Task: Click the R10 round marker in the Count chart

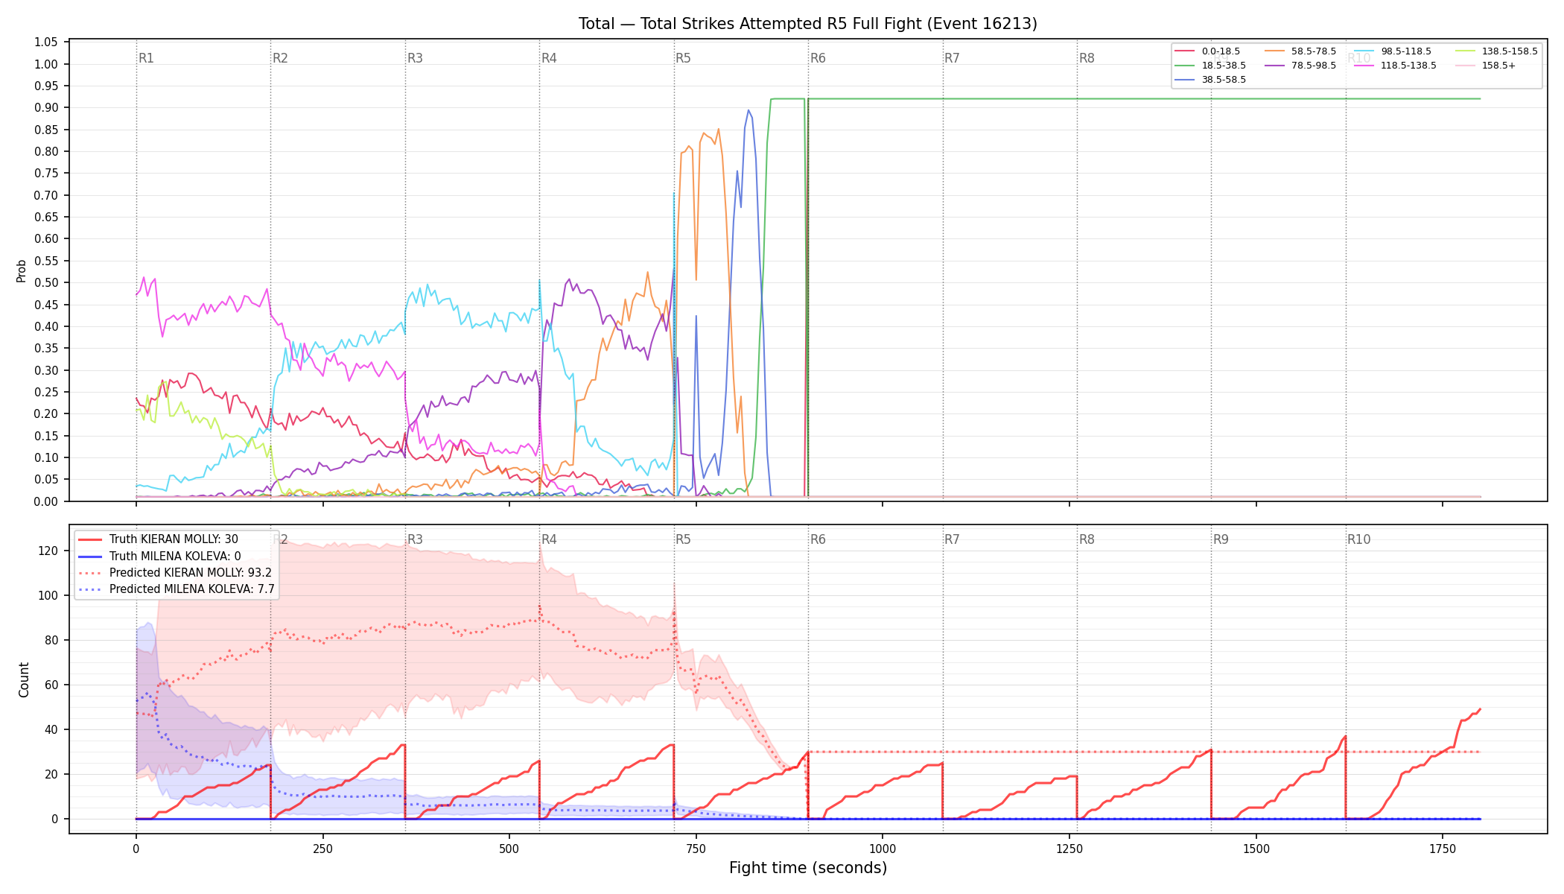Action: (1358, 539)
